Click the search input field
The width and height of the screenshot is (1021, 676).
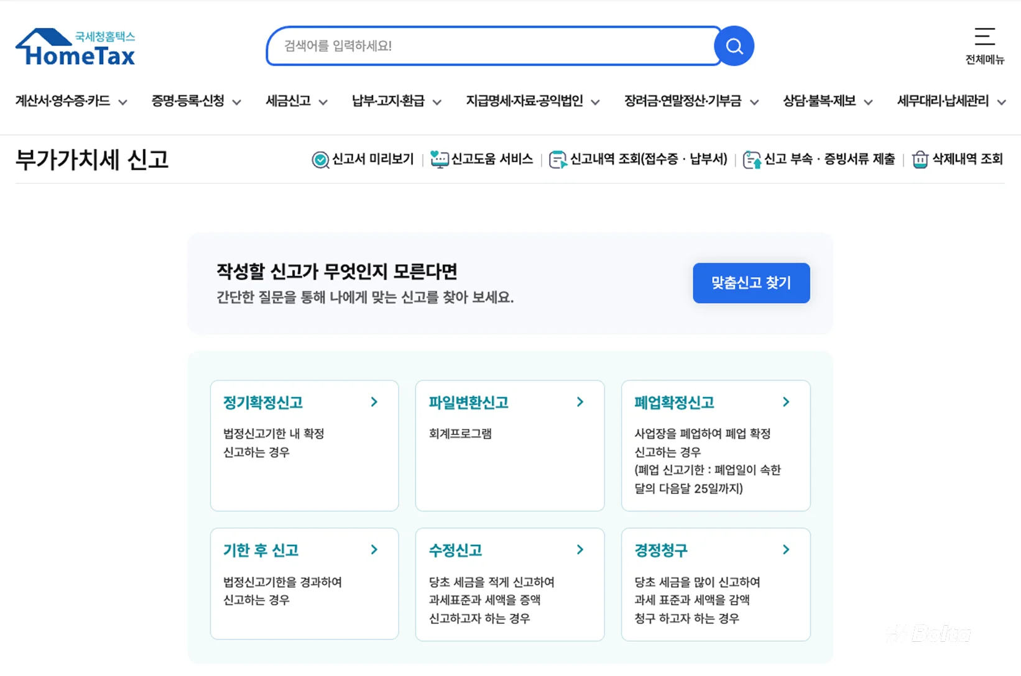coord(491,45)
